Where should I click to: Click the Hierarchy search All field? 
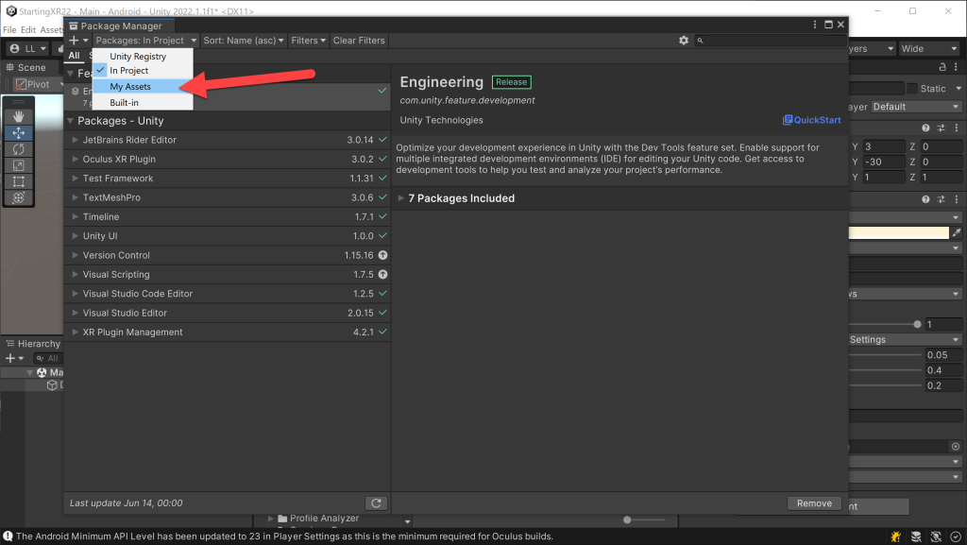pos(47,358)
